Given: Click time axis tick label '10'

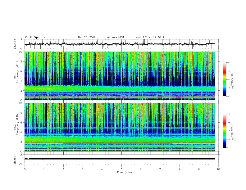Looking at the screenshot, I should [x=218, y=169].
